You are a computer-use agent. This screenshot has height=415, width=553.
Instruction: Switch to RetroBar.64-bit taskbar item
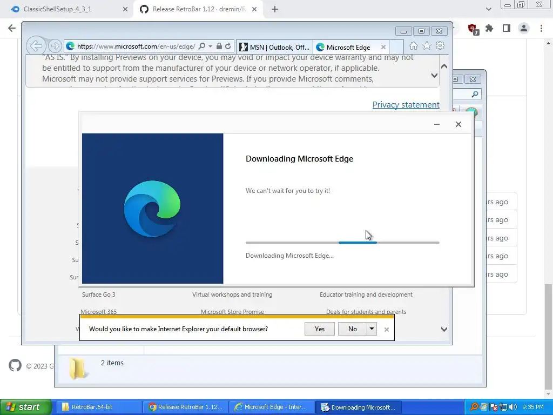99,407
